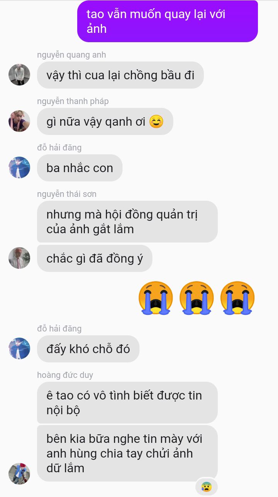Image resolution: width=278 pixels, height=497 pixels.
Task: Tap the sender name 'nguyễn thanh pháp'
Action: (x=73, y=101)
